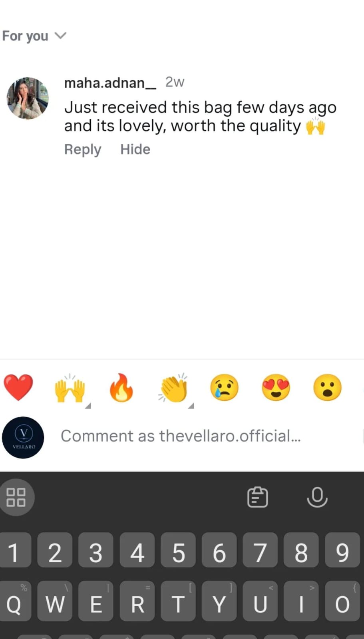Viewport: 364px width, 639px height.
Task: Tap the surprised face emoji
Action: point(327,387)
